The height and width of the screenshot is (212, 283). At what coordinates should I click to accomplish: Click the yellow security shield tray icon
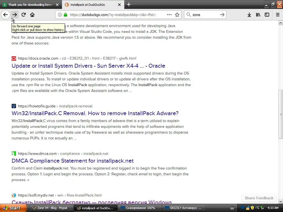point(252,208)
